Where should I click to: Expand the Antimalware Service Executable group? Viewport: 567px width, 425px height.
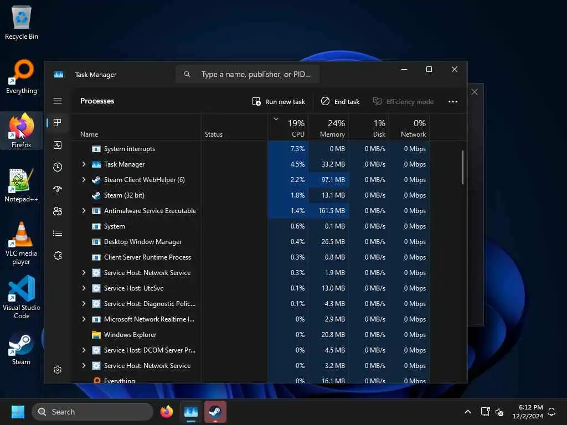(x=84, y=211)
